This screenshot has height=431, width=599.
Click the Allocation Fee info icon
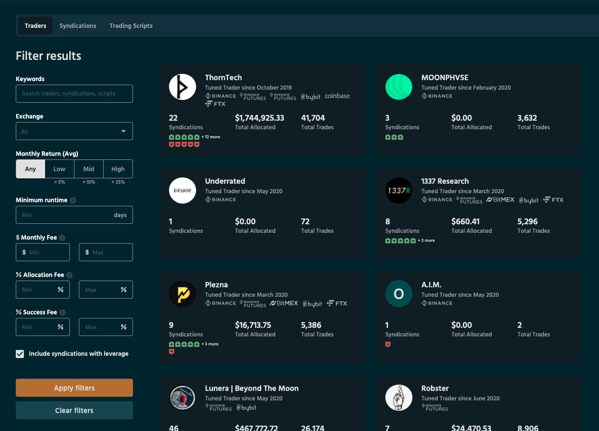(69, 275)
